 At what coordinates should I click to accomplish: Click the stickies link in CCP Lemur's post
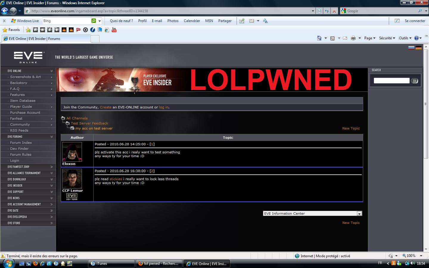pos(116,179)
